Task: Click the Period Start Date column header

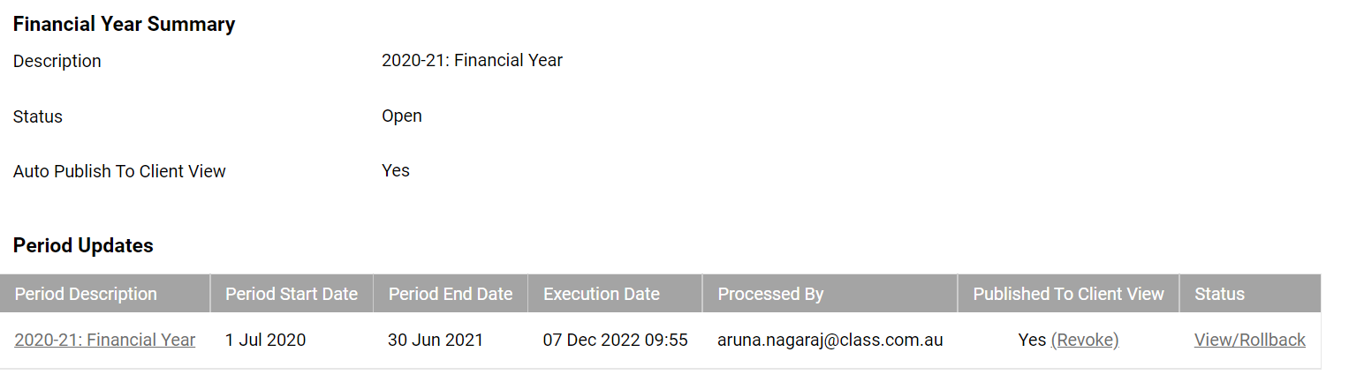Action: (292, 294)
